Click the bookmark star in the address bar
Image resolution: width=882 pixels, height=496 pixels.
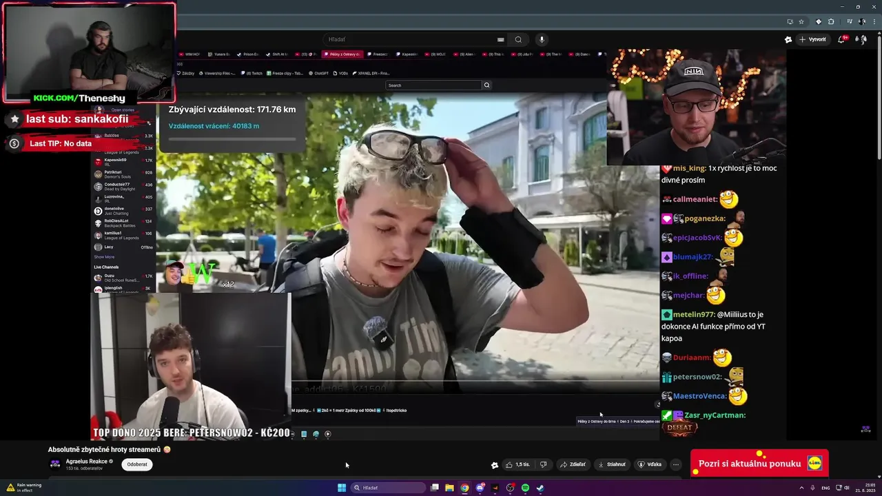(801, 21)
